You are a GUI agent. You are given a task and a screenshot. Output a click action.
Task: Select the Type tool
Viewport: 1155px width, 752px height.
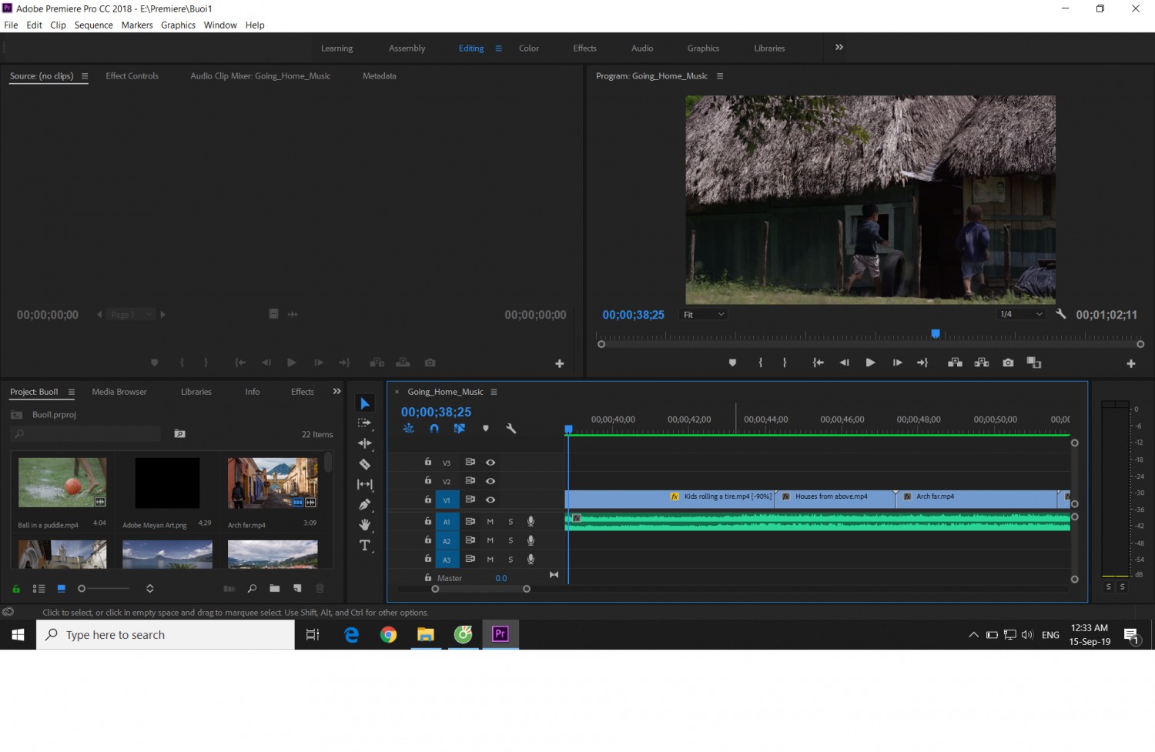click(365, 546)
